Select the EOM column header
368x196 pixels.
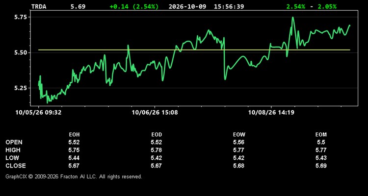321,135
